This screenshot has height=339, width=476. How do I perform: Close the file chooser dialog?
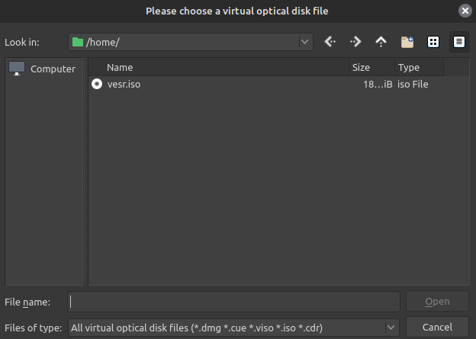pyautogui.click(x=465, y=11)
